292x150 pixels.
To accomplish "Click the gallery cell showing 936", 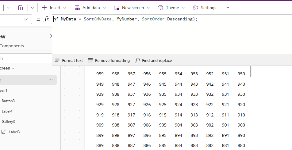I will (147, 95).
